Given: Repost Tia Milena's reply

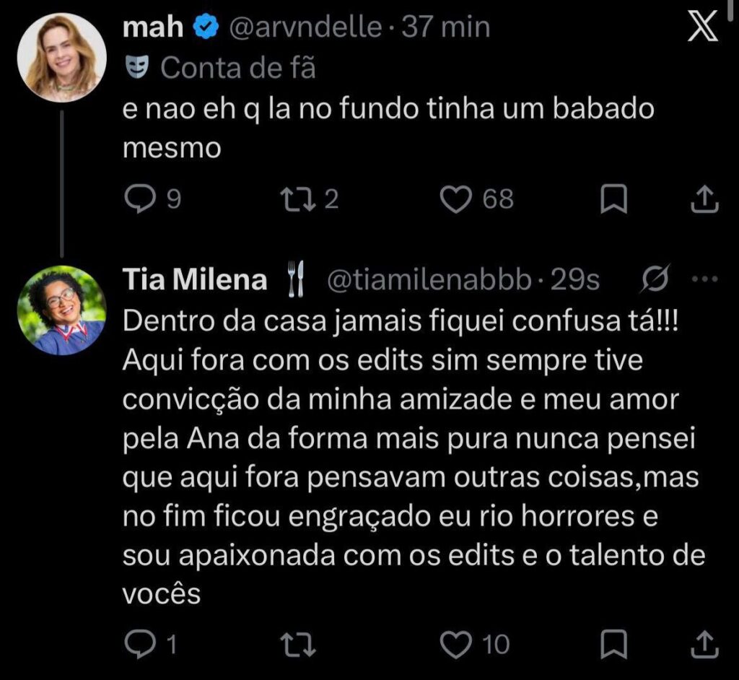Looking at the screenshot, I should pyautogui.click(x=297, y=645).
